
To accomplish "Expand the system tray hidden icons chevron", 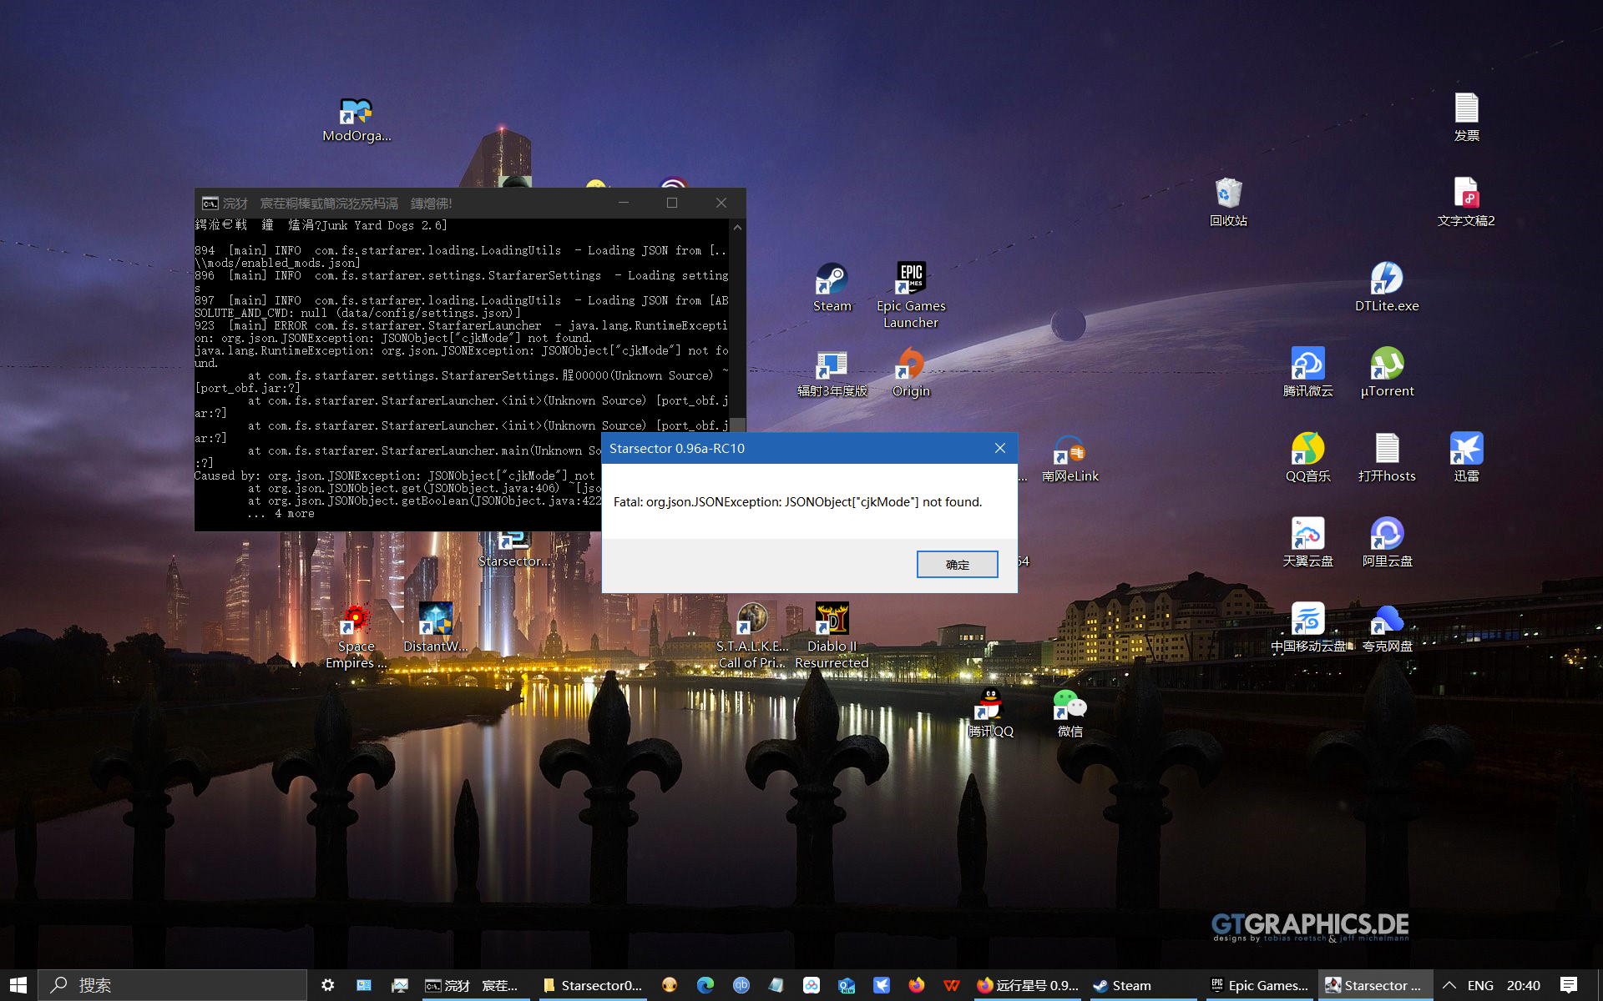I will pyautogui.click(x=1449, y=985).
